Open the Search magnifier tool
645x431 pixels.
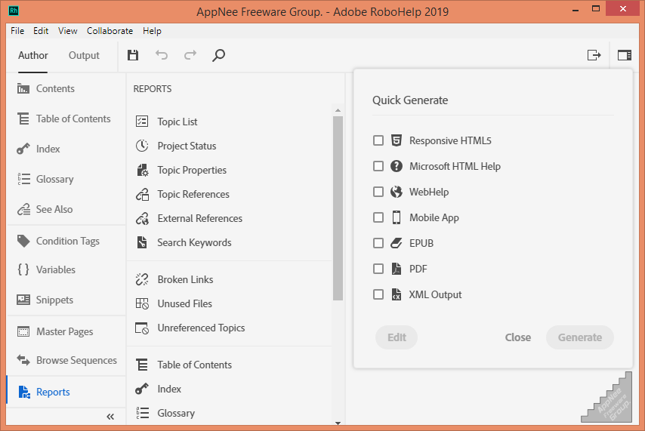218,55
